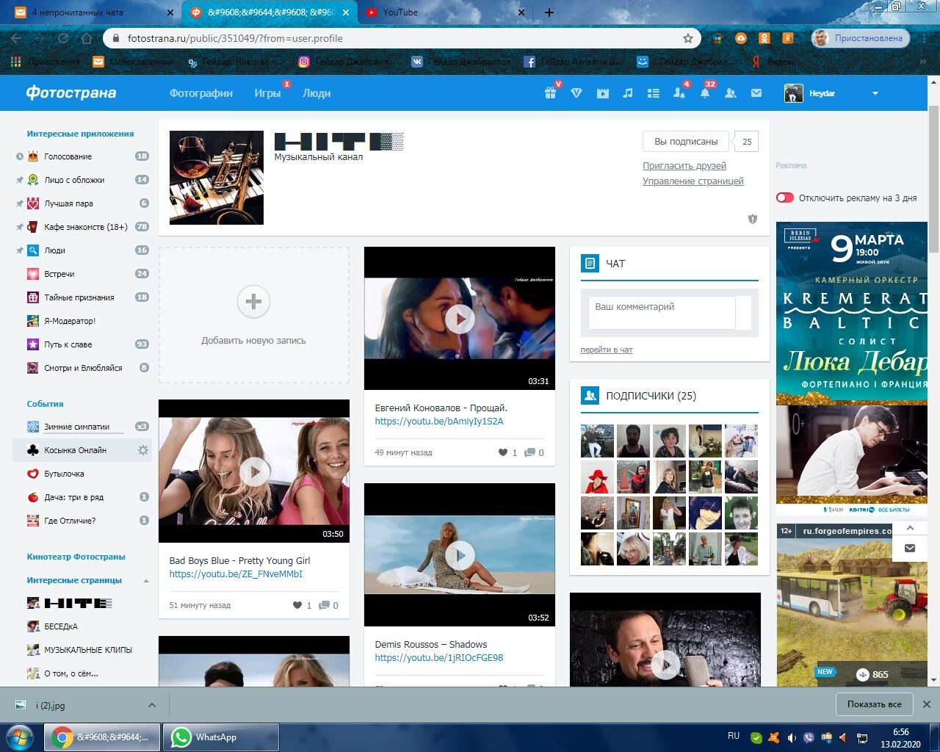The image size is (940, 752).
Task: Open guest notifications with badge 4
Action: 679,93
